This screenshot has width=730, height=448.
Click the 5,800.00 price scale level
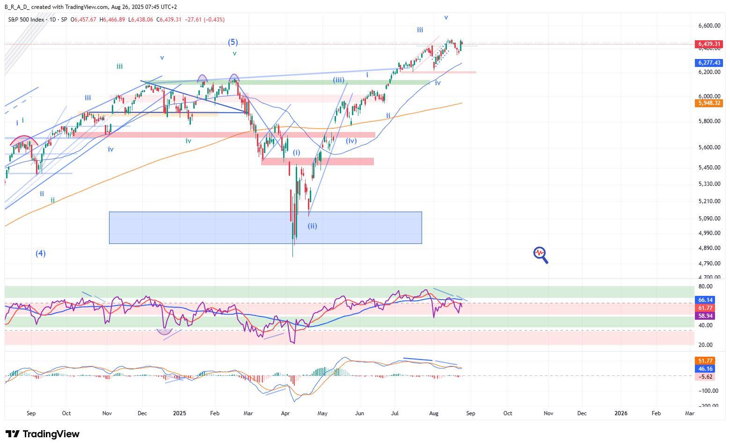pyautogui.click(x=708, y=121)
